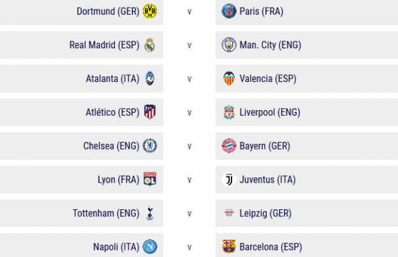Click the Tottenham cockerel crest
This screenshot has height=257, width=398.
click(150, 213)
